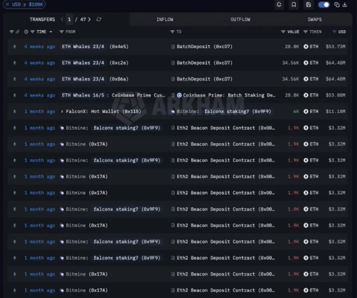Open BatchDeposit (0xcD7) in $53.73M row
The image size is (357, 298).
coord(204,46)
